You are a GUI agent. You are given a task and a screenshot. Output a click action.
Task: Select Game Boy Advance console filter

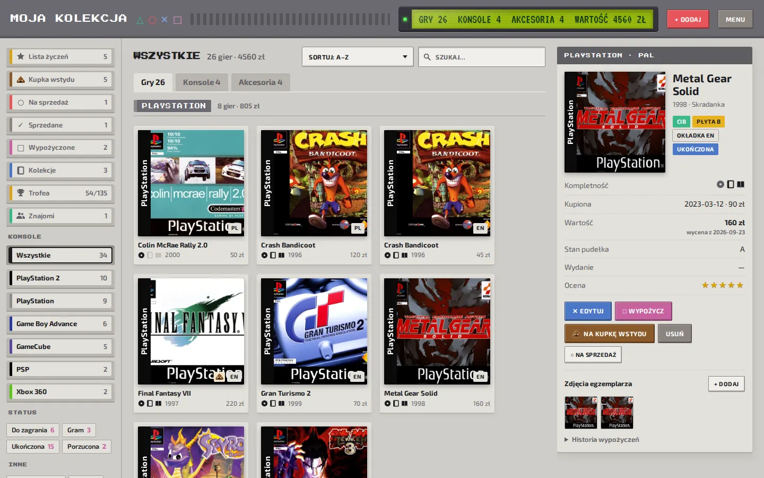point(60,324)
